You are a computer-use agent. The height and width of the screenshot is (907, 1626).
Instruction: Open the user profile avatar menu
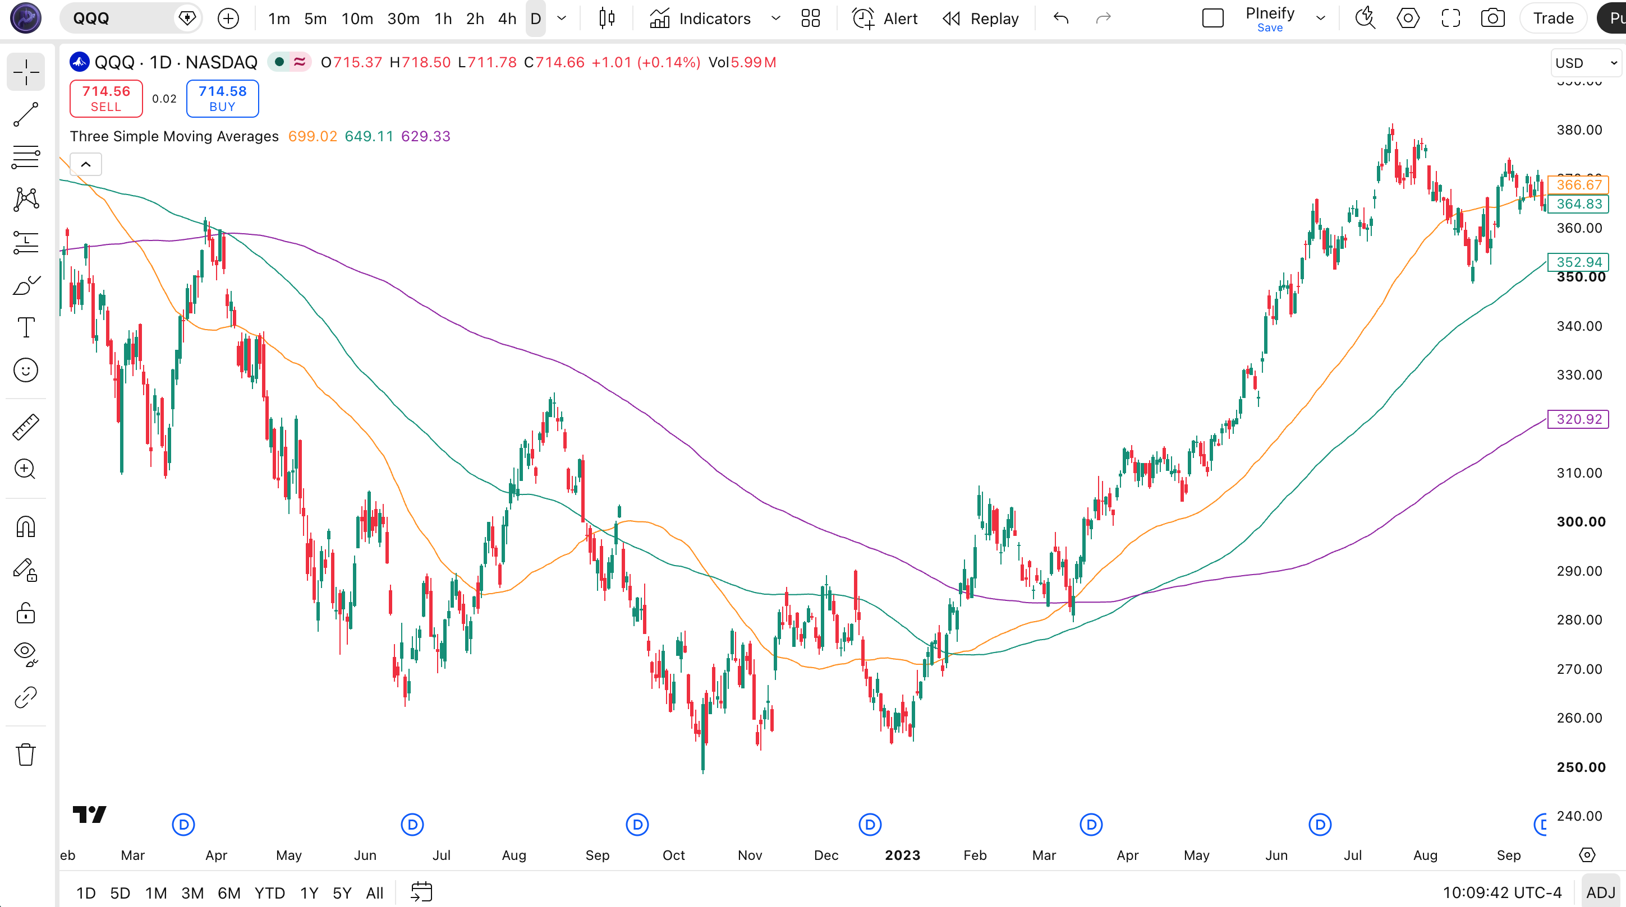(26, 18)
